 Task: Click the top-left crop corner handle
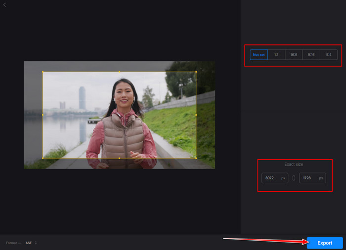click(43, 72)
